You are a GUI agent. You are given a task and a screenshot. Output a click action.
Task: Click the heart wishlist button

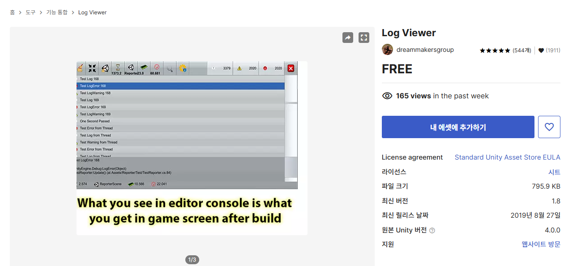549,127
